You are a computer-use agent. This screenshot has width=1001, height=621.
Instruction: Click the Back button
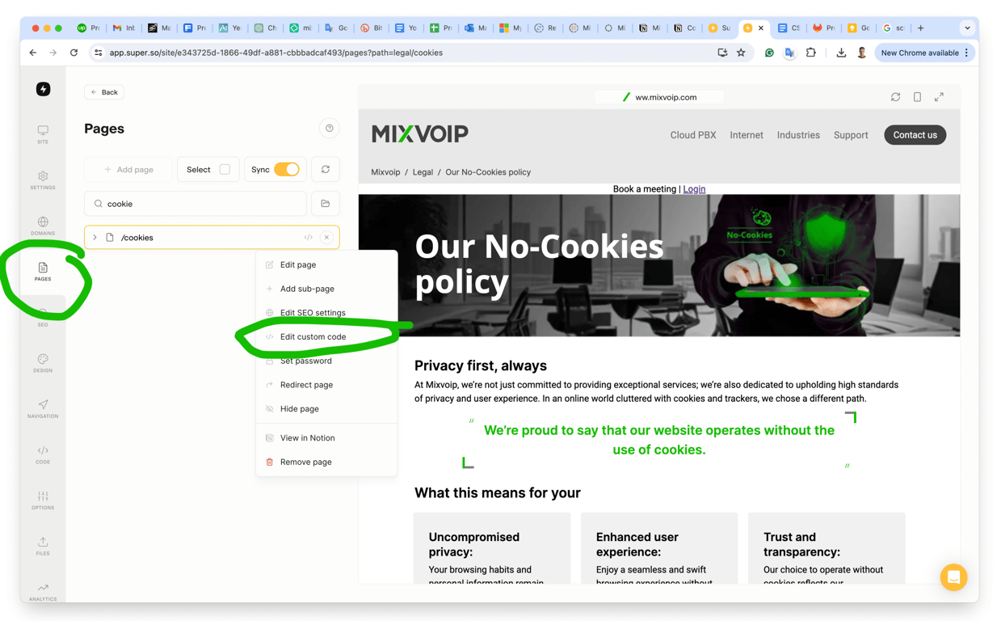(x=104, y=92)
